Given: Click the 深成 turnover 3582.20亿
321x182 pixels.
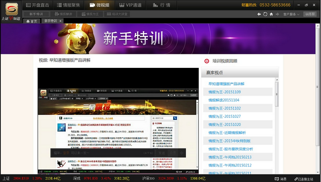Looking at the screenshot, I should [121, 178].
